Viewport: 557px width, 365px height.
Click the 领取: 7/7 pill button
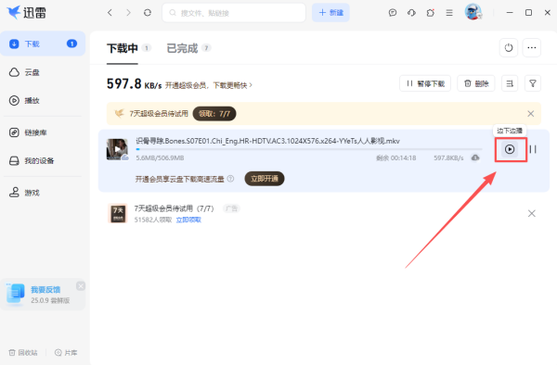(214, 114)
